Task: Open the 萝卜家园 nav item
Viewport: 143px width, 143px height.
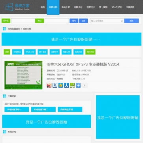Action: 103,7
